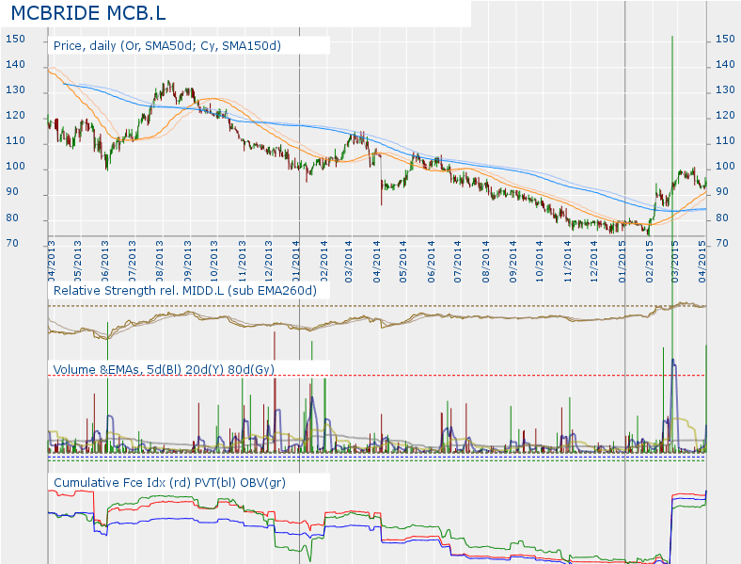The width and height of the screenshot is (741, 564).
Task: Click the 04/2015 date axis label at right edge
Action: pos(702,262)
